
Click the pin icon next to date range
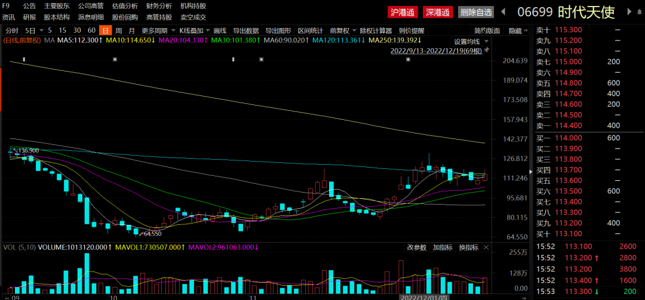[x=487, y=51]
